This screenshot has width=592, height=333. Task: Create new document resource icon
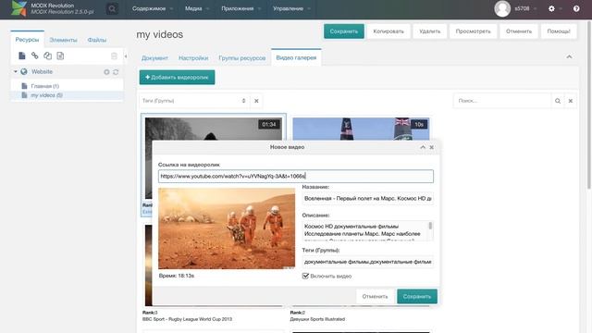coord(22,55)
